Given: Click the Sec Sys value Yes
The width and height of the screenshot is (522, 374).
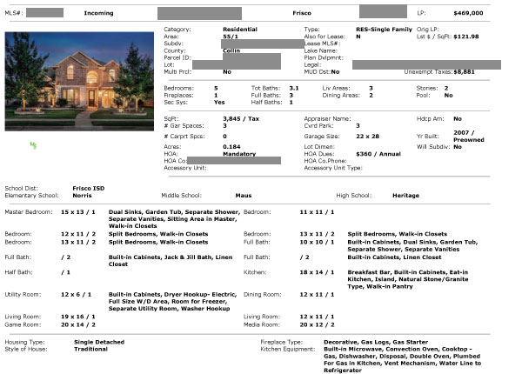Looking at the screenshot, I should tap(219, 102).
